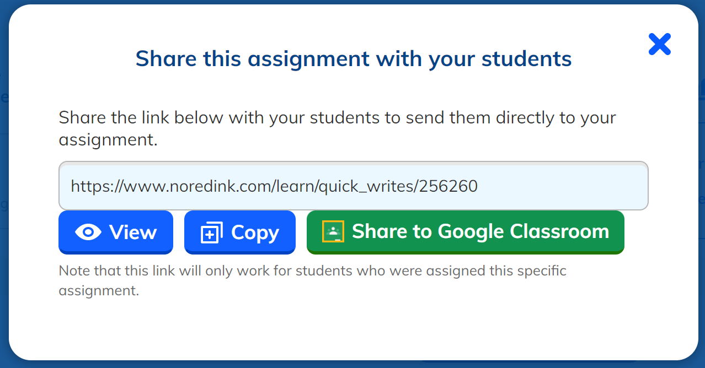Click the Google Classroom logo icon
The height and width of the screenshot is (368, 705).
(x=333, y=231)
